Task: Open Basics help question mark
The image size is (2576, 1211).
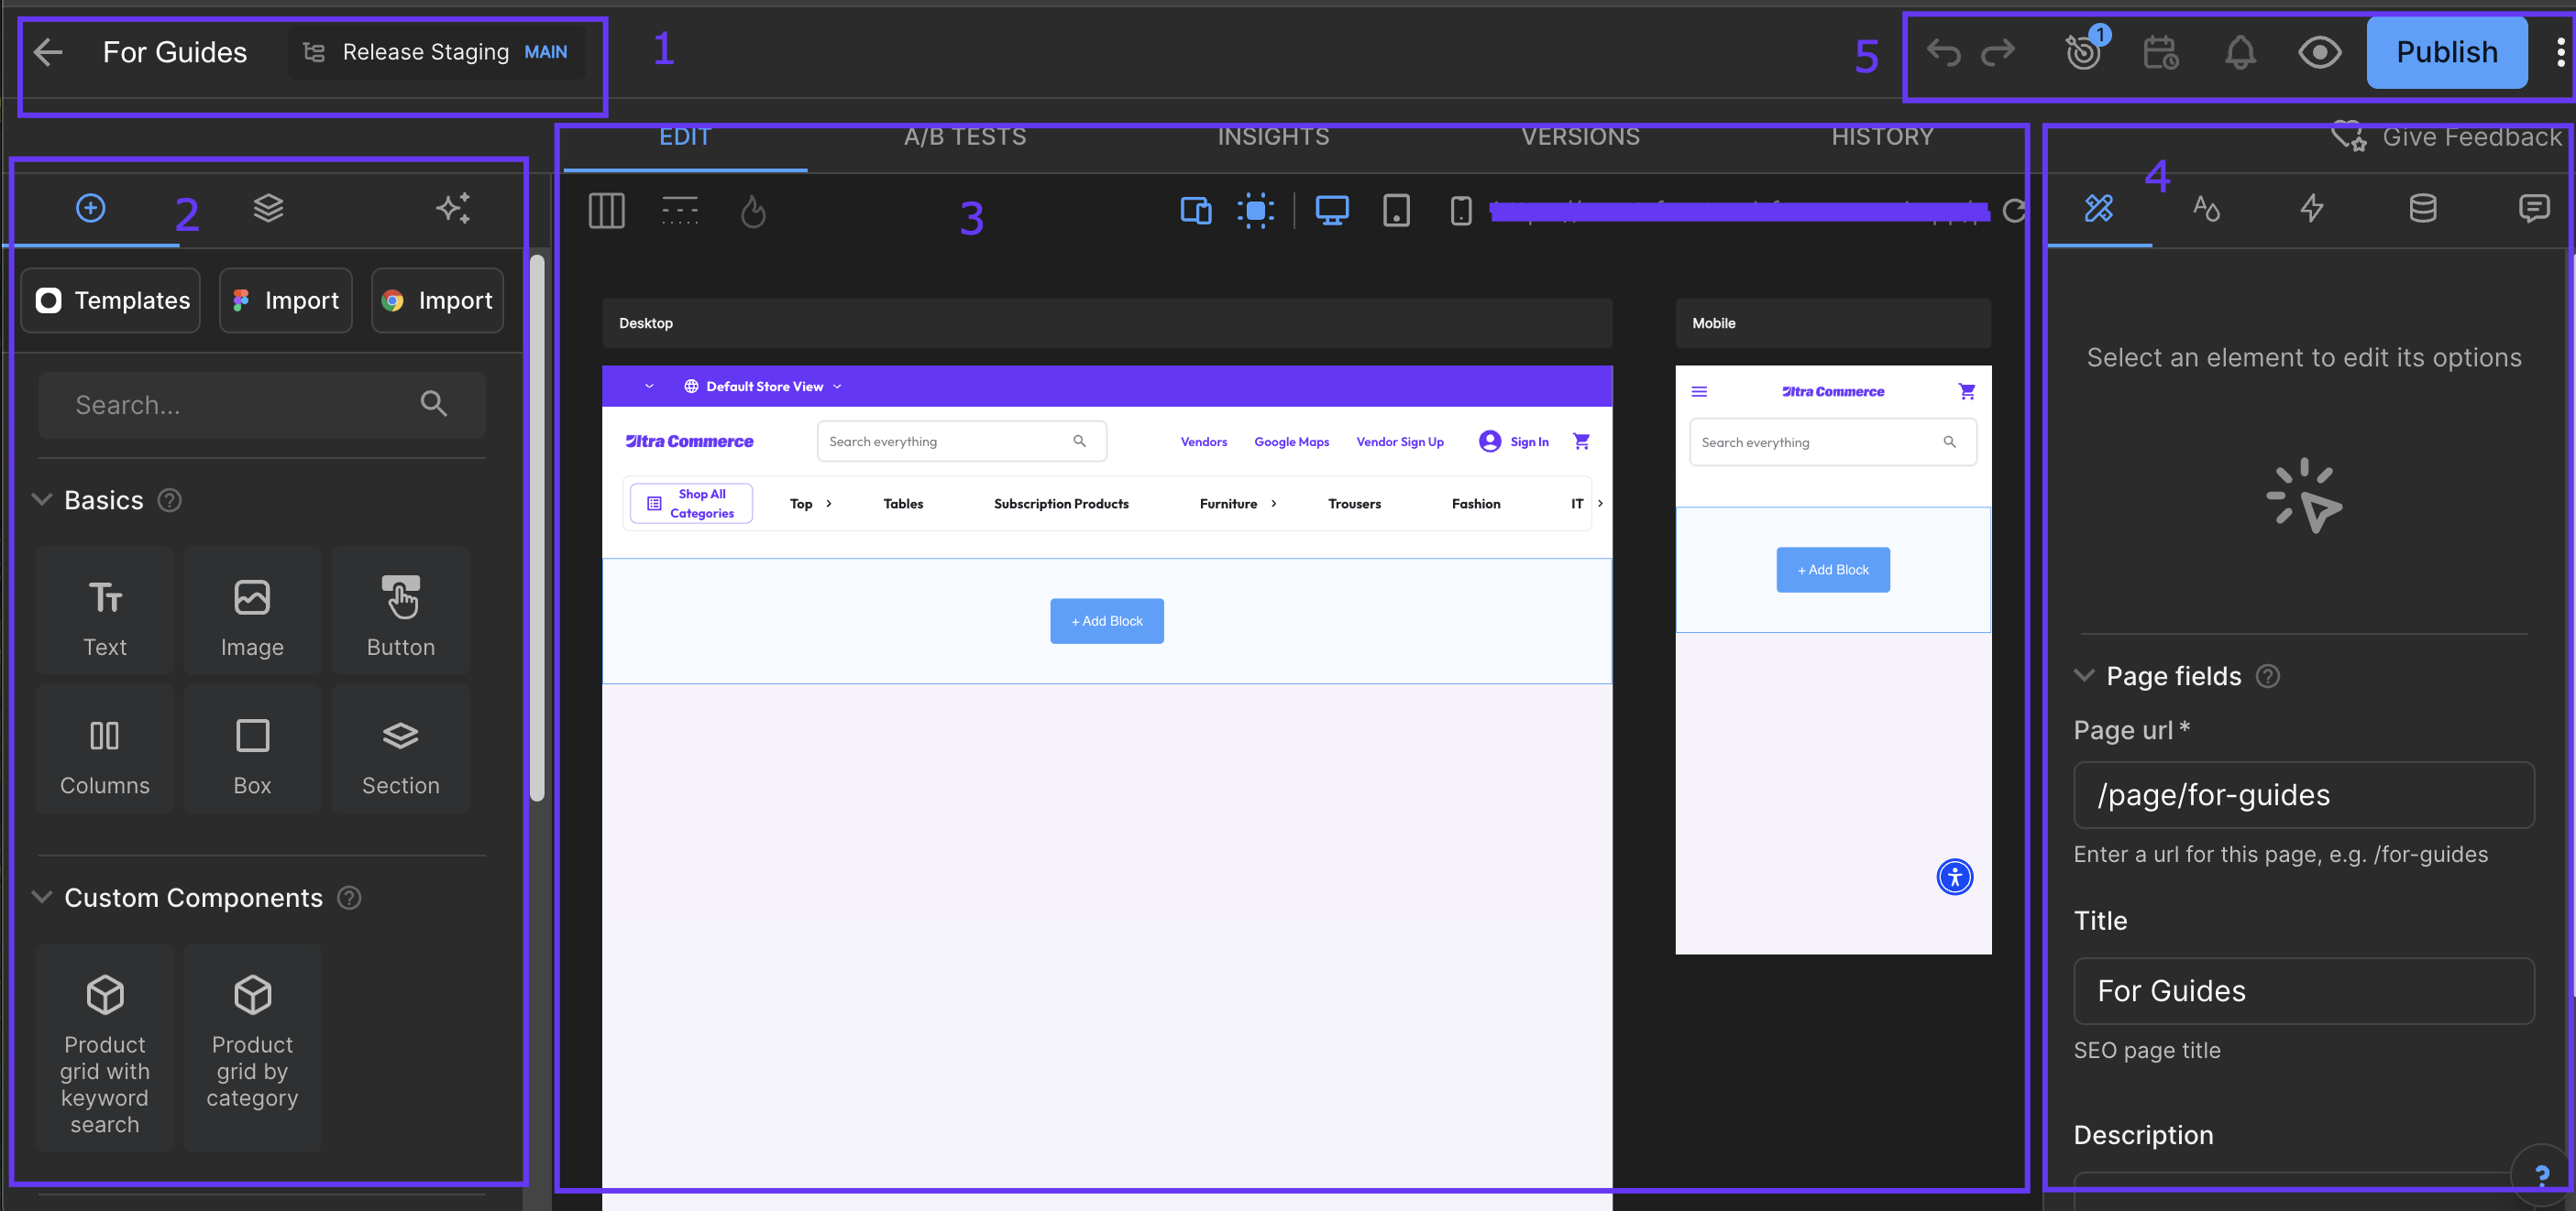Action: [170, 499]
